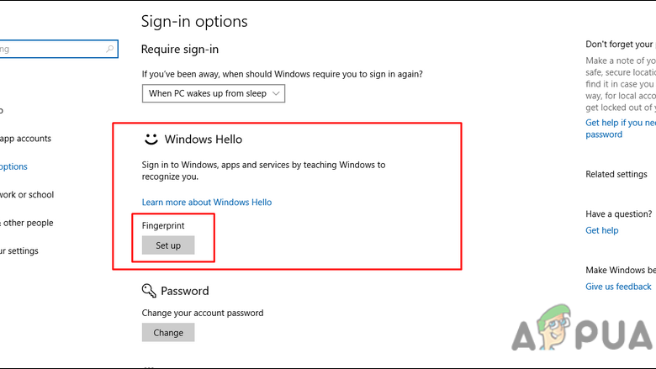The image size is (656, 369).
Task: Click the search magnifier icon
Action: pos(109,50)
